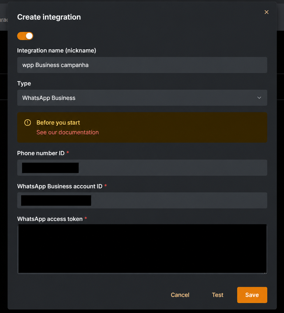Image resolution: width=284 pixels, height=313 pixels.
Task: Click the Phone number ID label
Action: pos(41,153)
